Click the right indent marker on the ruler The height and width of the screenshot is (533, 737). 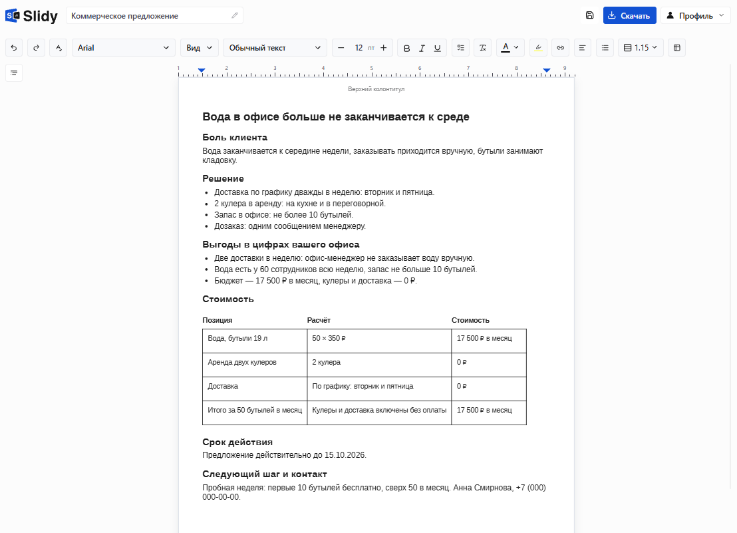[x=547, y=70]
